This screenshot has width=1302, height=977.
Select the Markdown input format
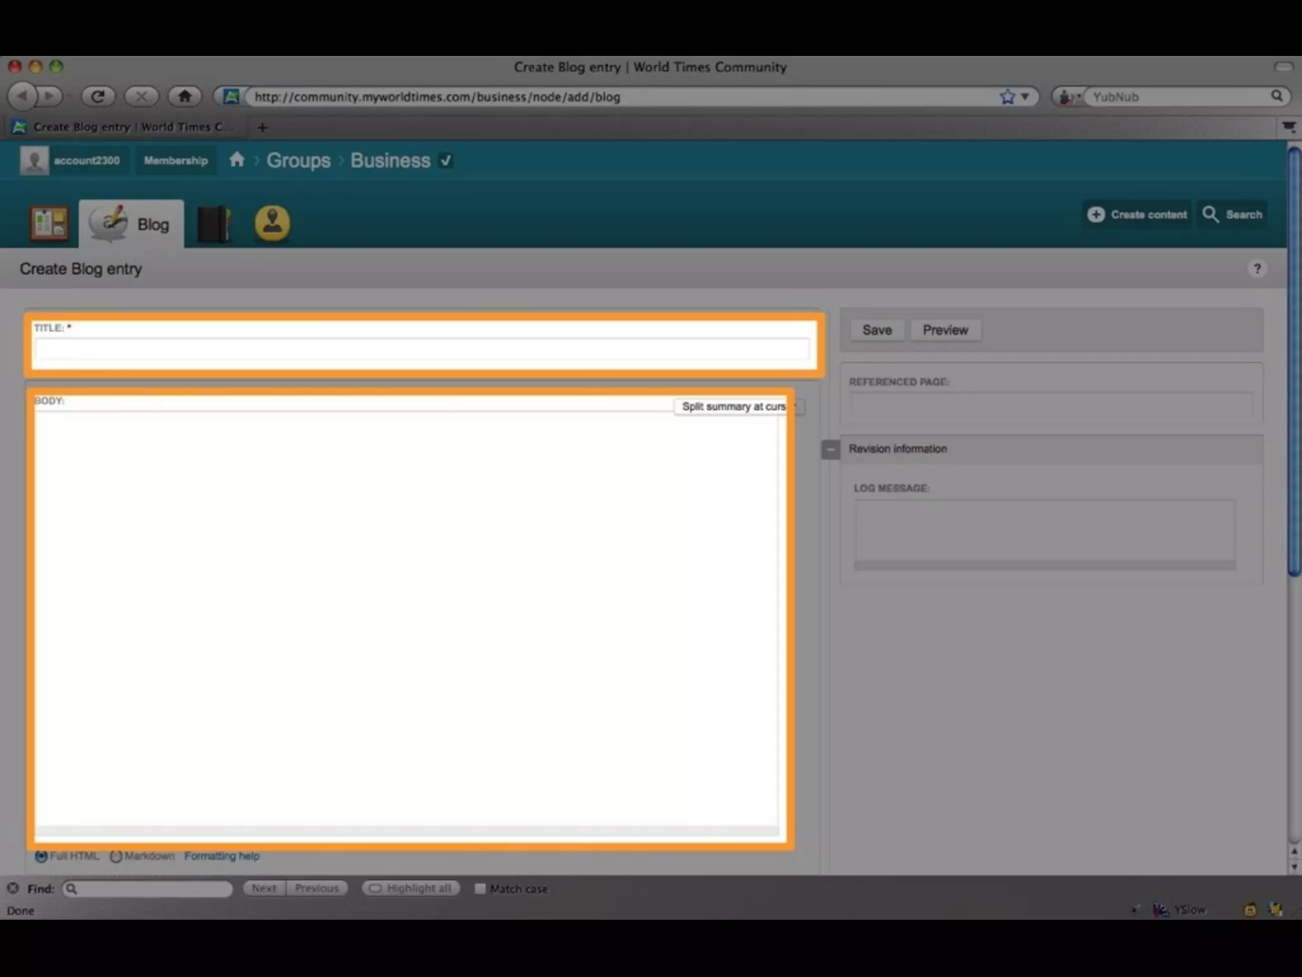(116, 856)
